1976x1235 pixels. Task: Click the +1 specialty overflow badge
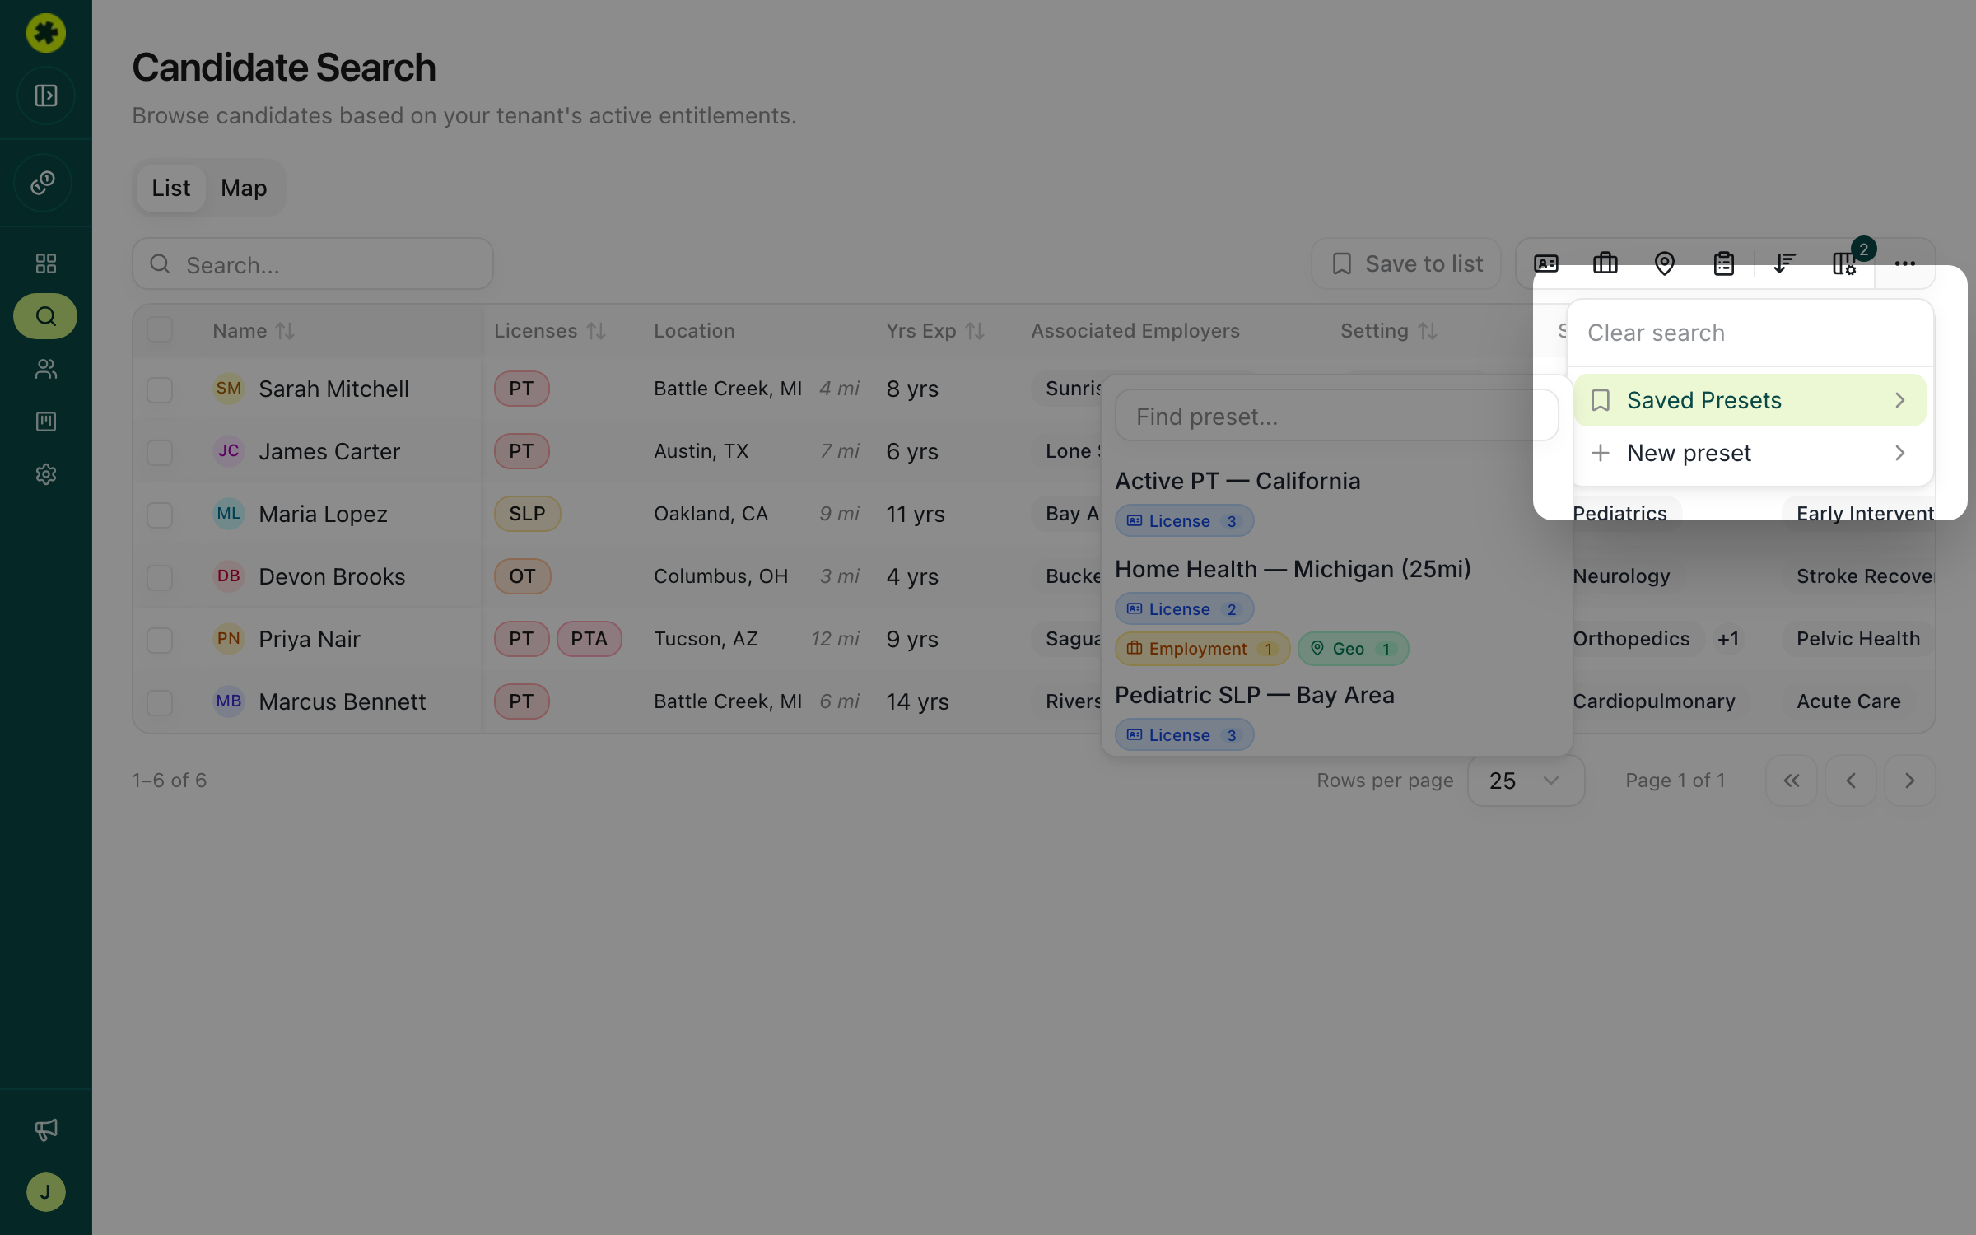1728,639
